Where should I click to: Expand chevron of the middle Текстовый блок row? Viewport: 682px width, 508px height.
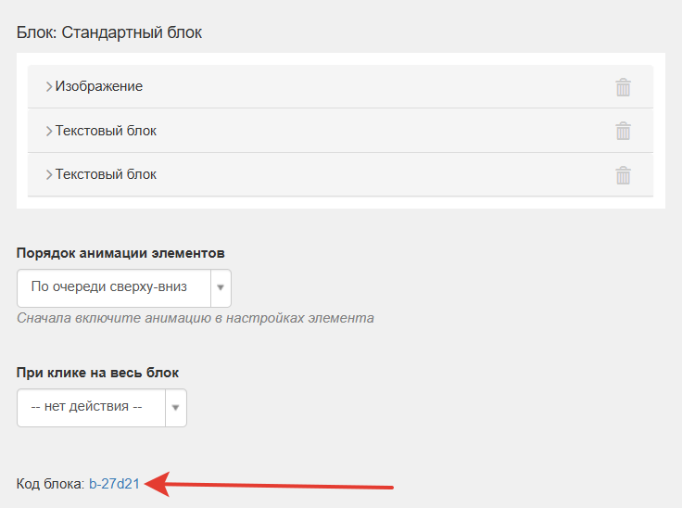pos(49,131)
